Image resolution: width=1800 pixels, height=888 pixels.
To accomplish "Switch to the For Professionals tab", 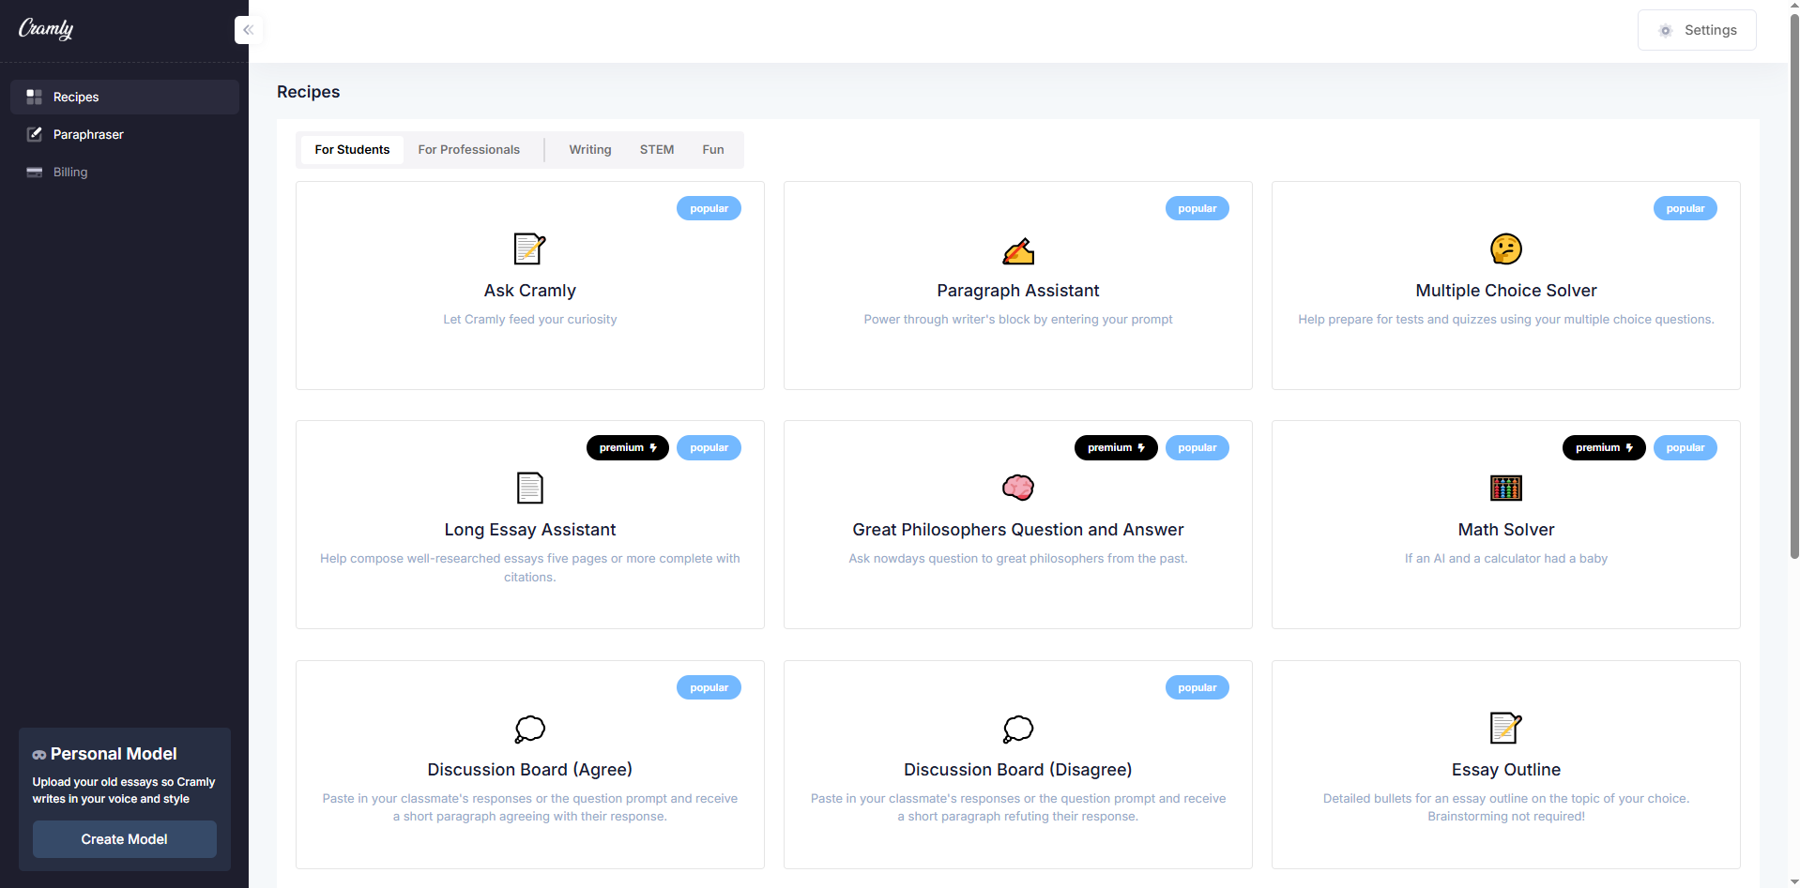I will (x=468, y=150).
